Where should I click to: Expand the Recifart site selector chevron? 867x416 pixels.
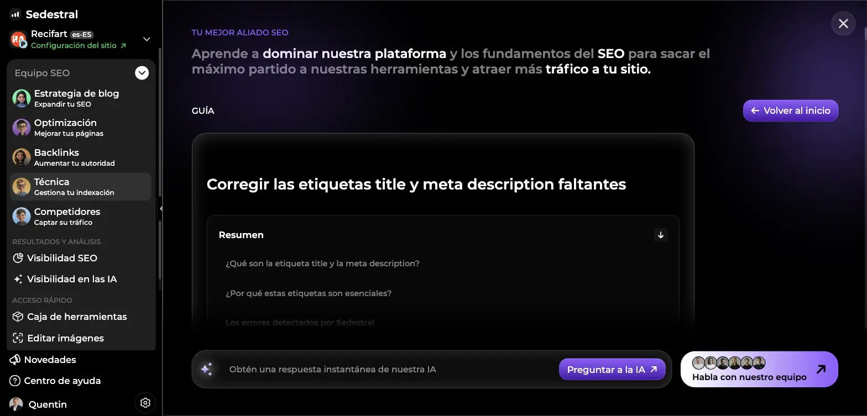[x=147, y=39]
